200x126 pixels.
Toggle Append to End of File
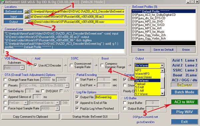tap(77, 103)
